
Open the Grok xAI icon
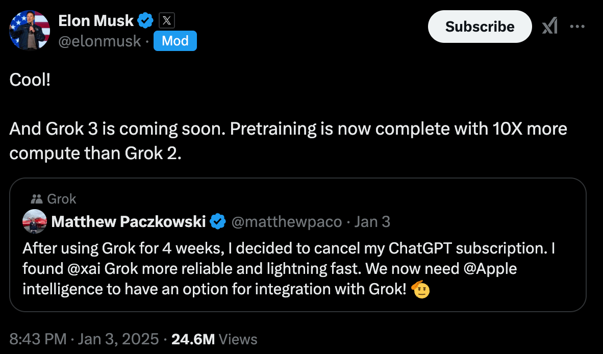pyautogui.click(x=549, y=27)
